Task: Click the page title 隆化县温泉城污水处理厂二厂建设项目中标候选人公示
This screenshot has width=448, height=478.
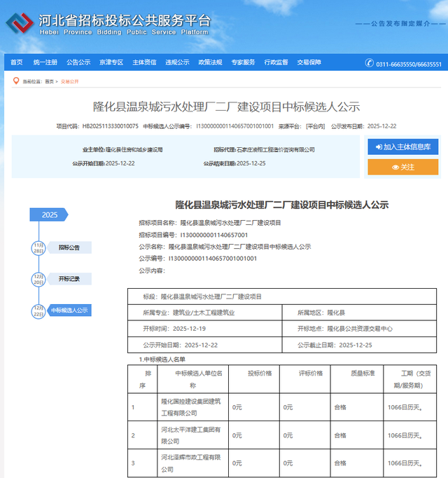Action: click(x=226, y=107)
